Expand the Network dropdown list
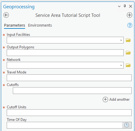This screenshot has height=131, width=135. click(x=121, y=65)
